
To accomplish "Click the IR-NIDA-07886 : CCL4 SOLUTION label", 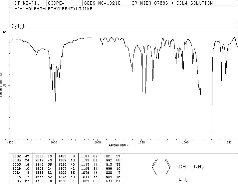I will 172,3.
